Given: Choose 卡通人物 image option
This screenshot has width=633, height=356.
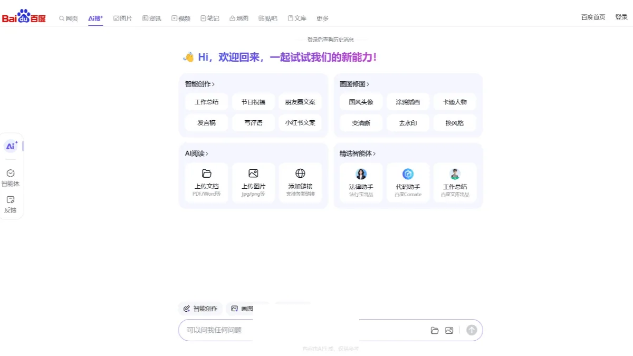Looking at the screenshot, I should [455, 102].
